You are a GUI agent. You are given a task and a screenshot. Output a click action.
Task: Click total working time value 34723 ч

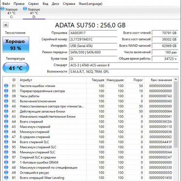165,58
